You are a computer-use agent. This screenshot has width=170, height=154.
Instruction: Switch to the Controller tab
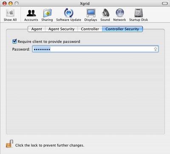90,29
